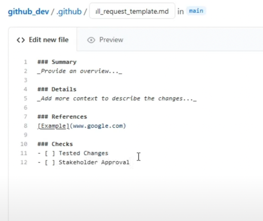The image size is (263, 221).
Task: Click the ### References heading line
Action: (x=62, y=117)
